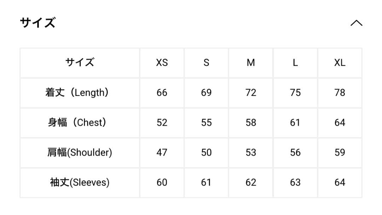The height and width of the screenshot is (215, 382).
Task: Click the M length value 72
Action: 251,93
